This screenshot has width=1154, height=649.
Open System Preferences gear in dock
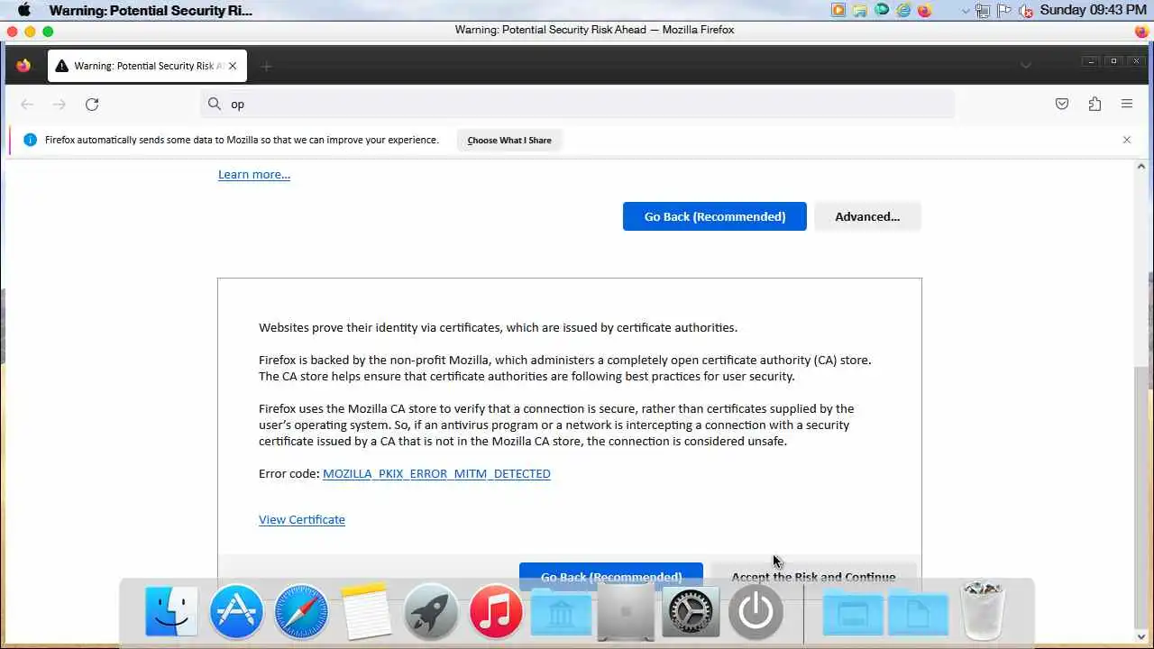tap(691, 610)
